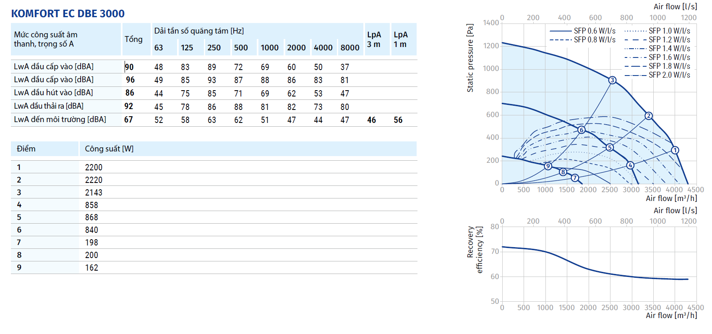Click the "Điểm" column header

(x=26, y=149)
